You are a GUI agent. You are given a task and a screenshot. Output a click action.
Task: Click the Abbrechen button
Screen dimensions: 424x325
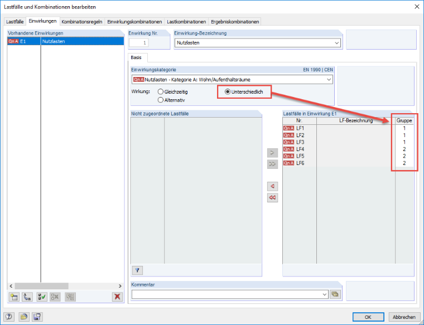point(404,317)
